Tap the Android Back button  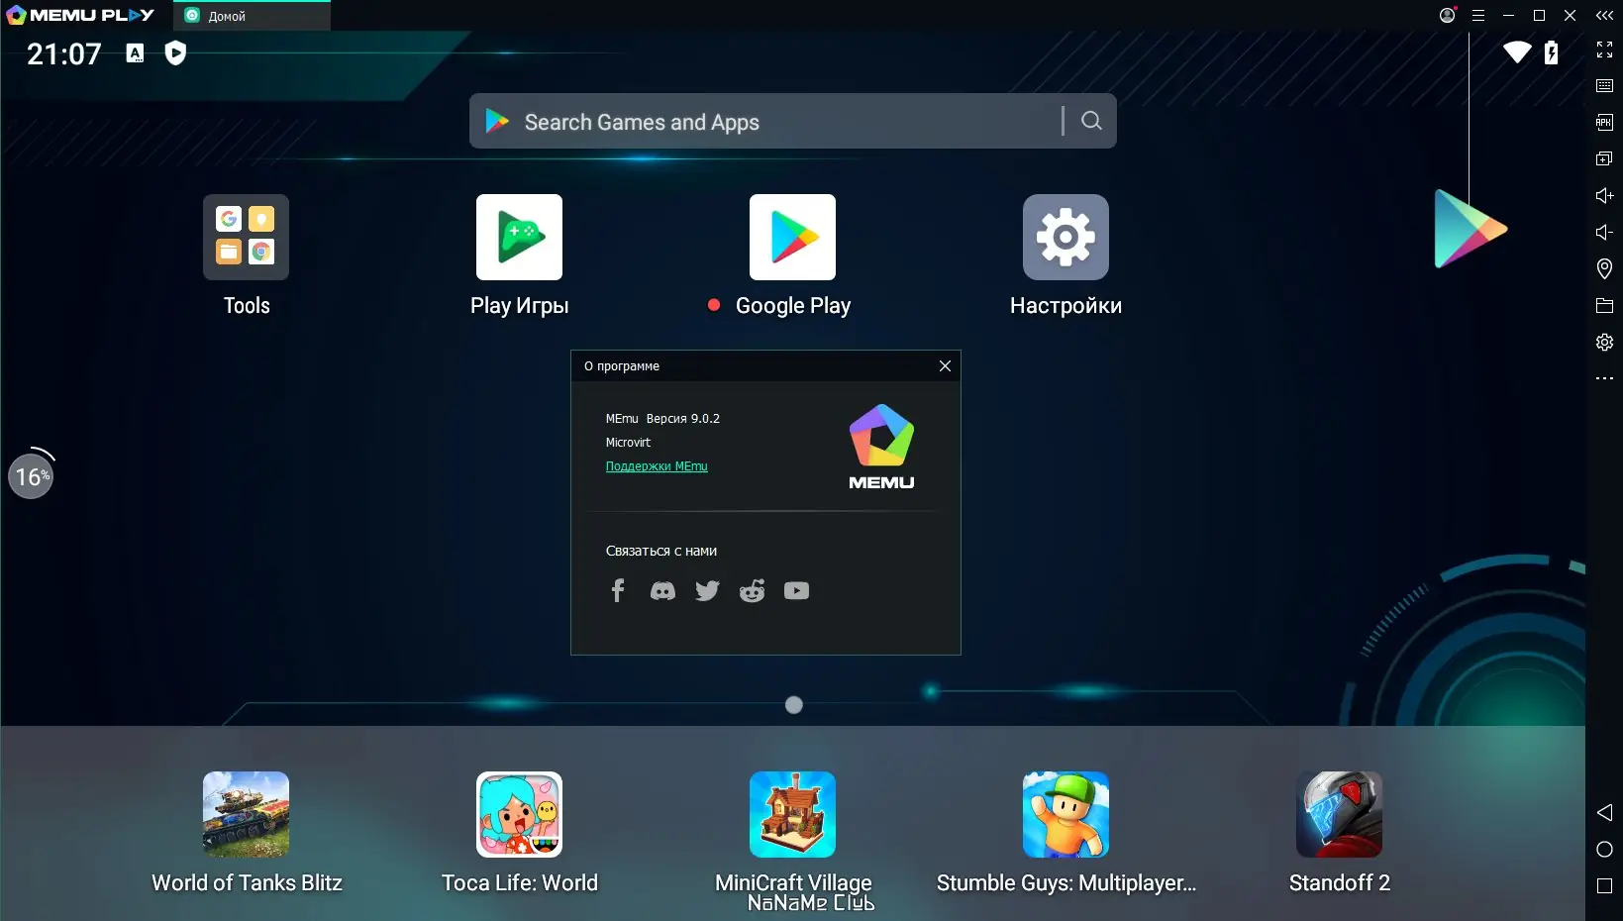[1605, 813]
